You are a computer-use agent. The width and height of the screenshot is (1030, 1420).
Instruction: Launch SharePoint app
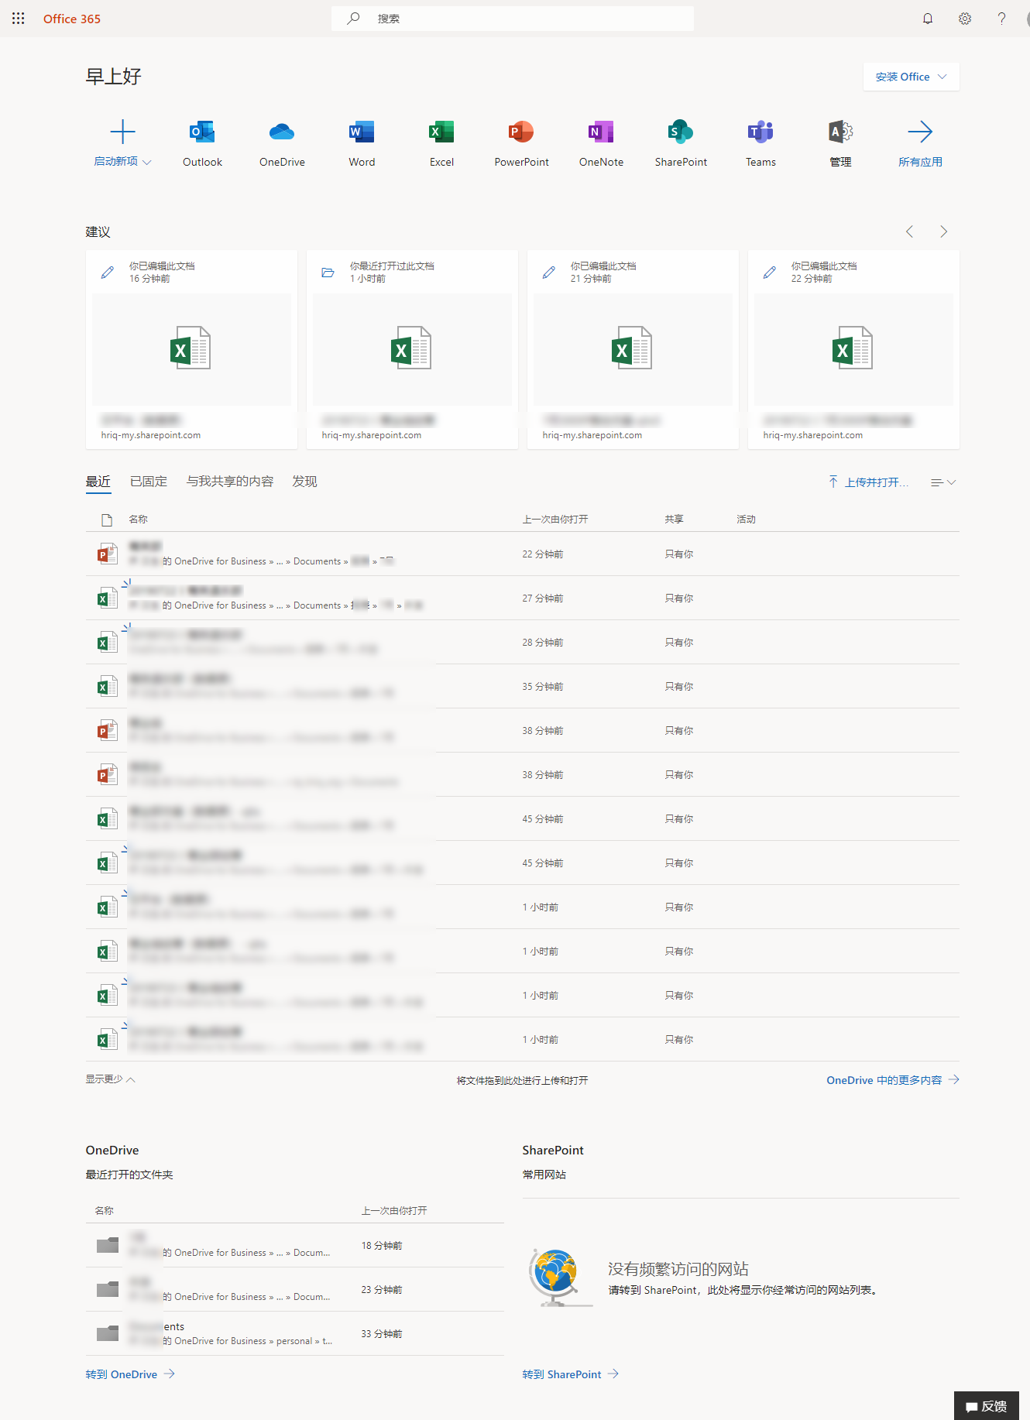coord(681,143)
